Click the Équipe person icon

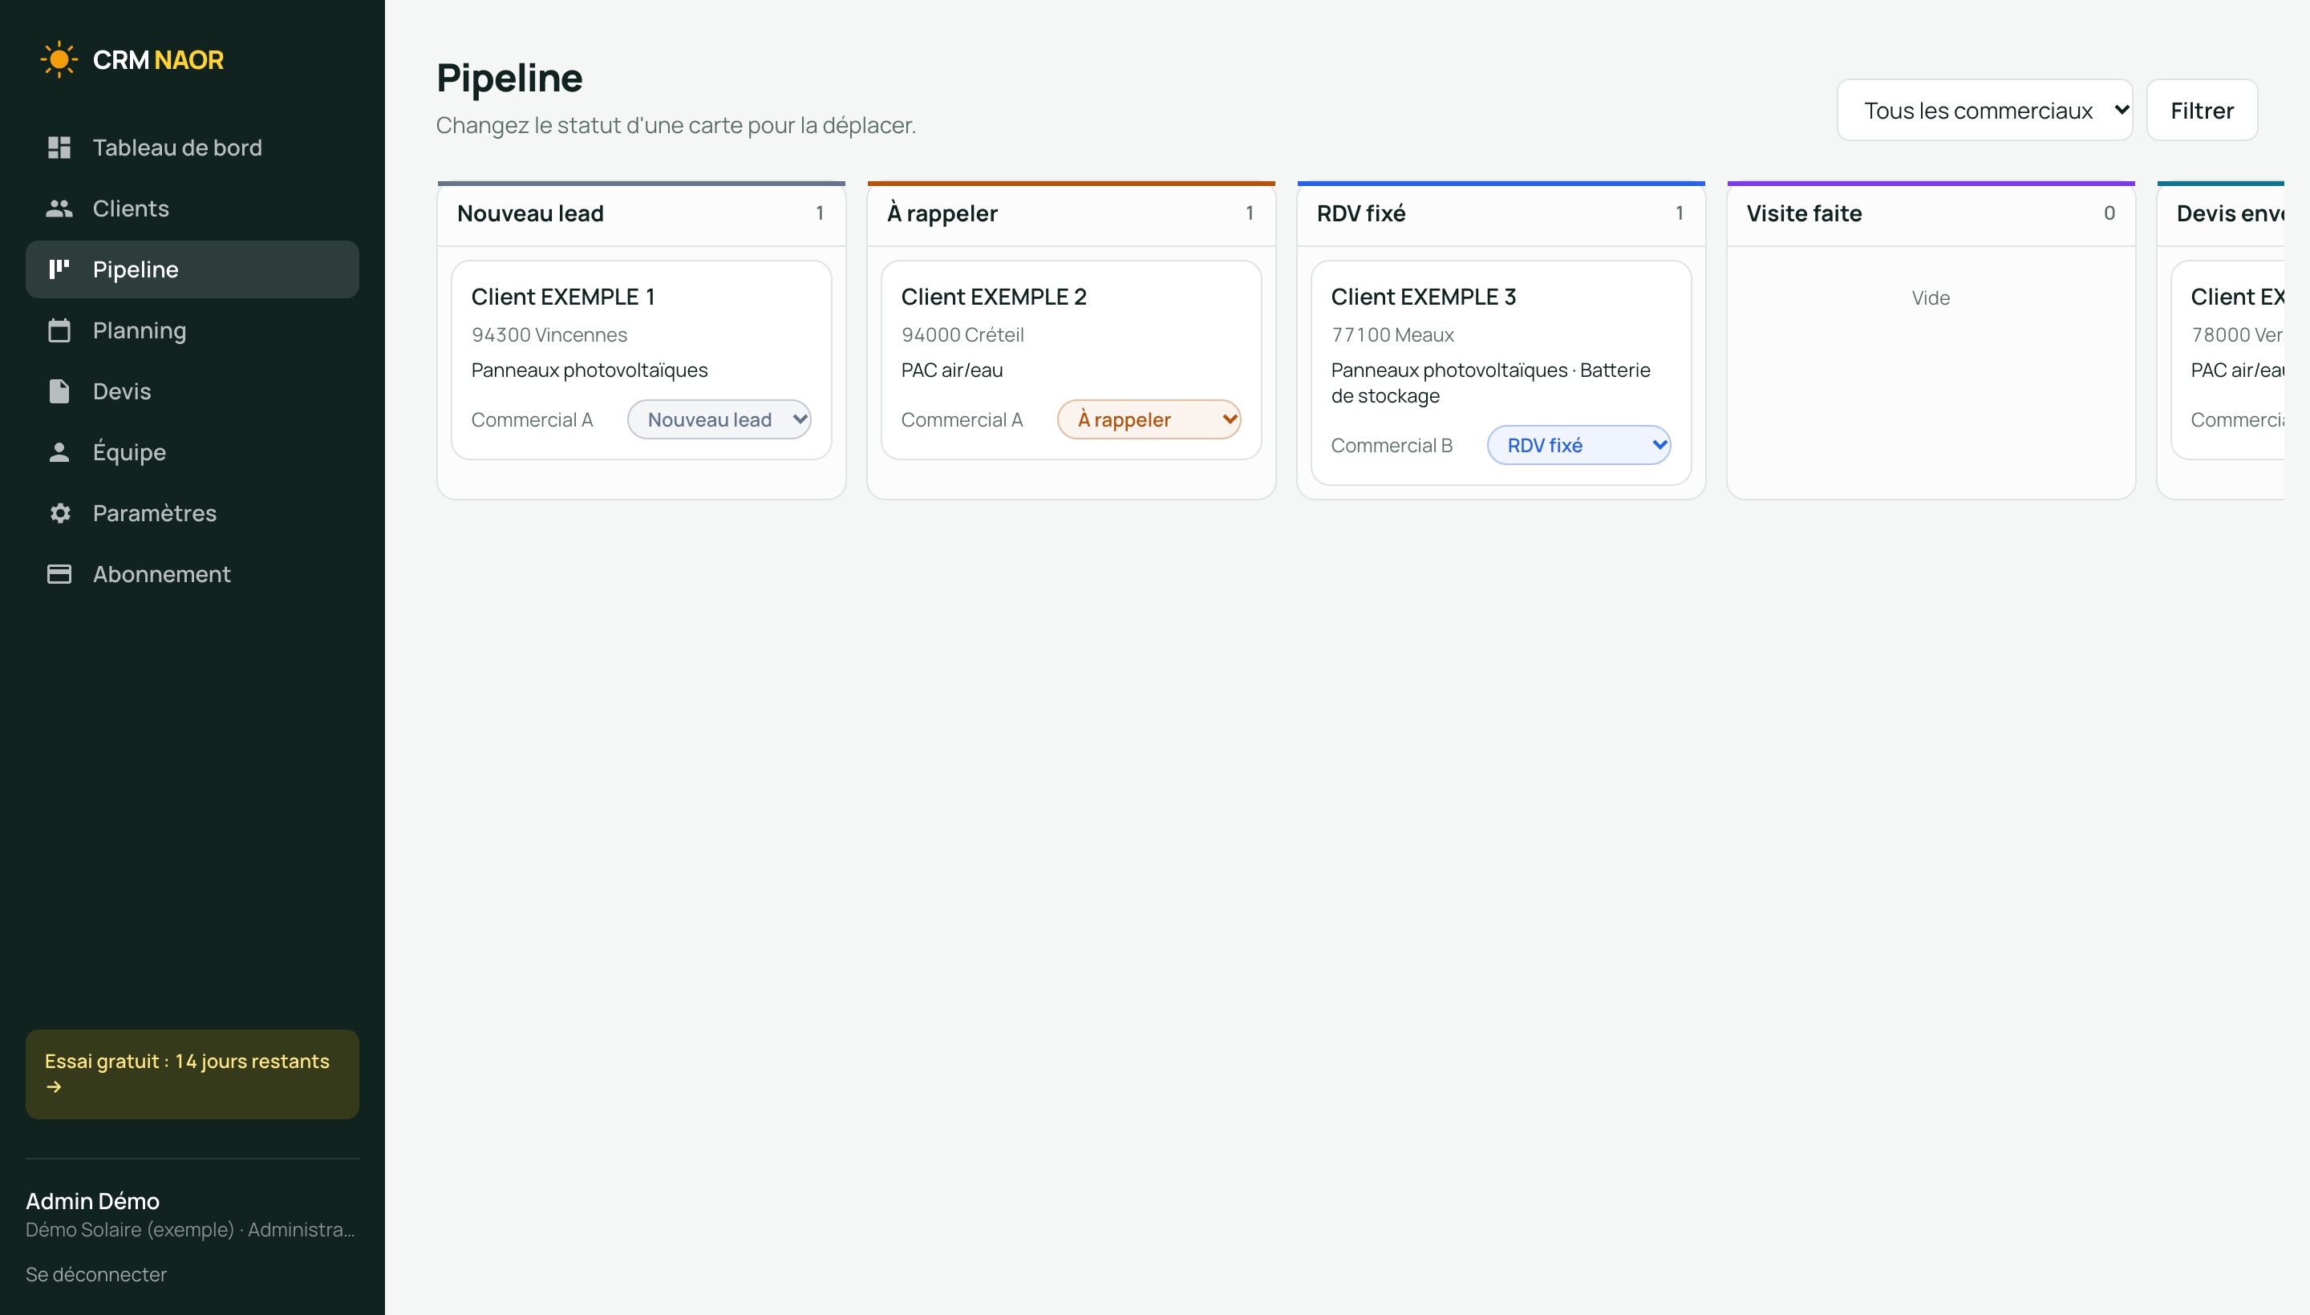click(x=59, y=452)
